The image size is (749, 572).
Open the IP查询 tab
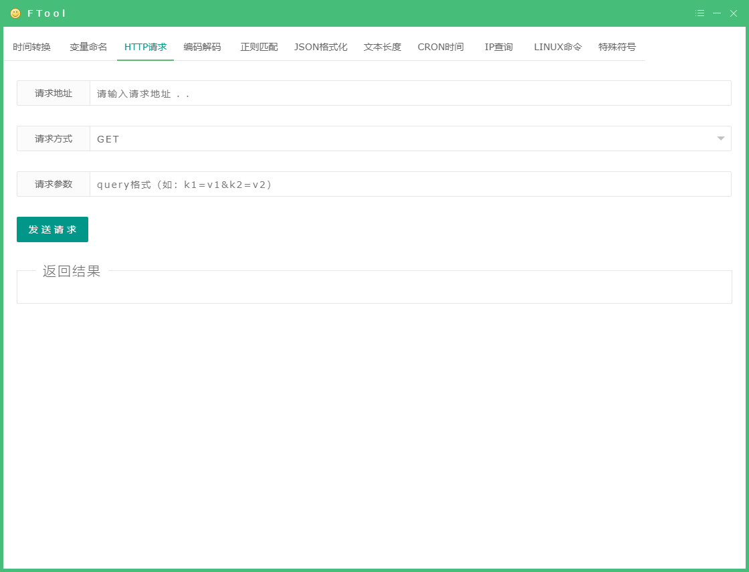(498, 47)
